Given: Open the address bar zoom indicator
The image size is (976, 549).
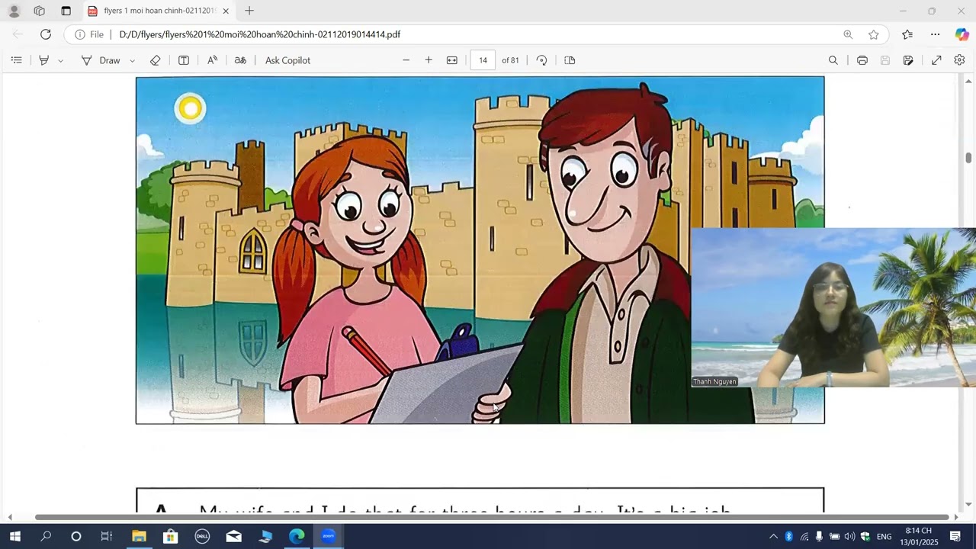Looking at the screenshot, I should click(x=848, y=34).
